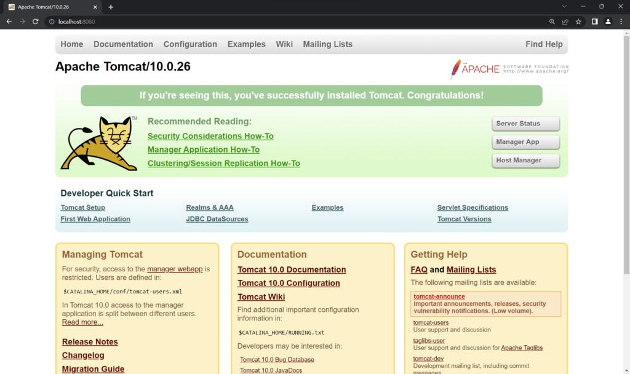Open the taglibs-user mailing list link
The height and width of the screenshot is (374, 630).
click(x=429, y=341)
